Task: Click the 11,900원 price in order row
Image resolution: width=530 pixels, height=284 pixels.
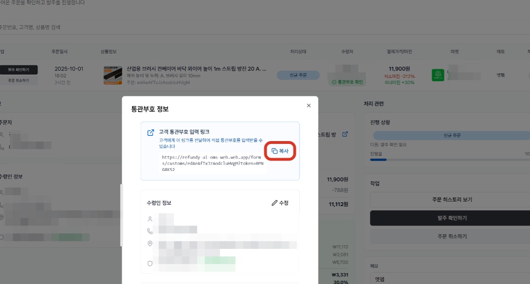Action: coord(399,69)
